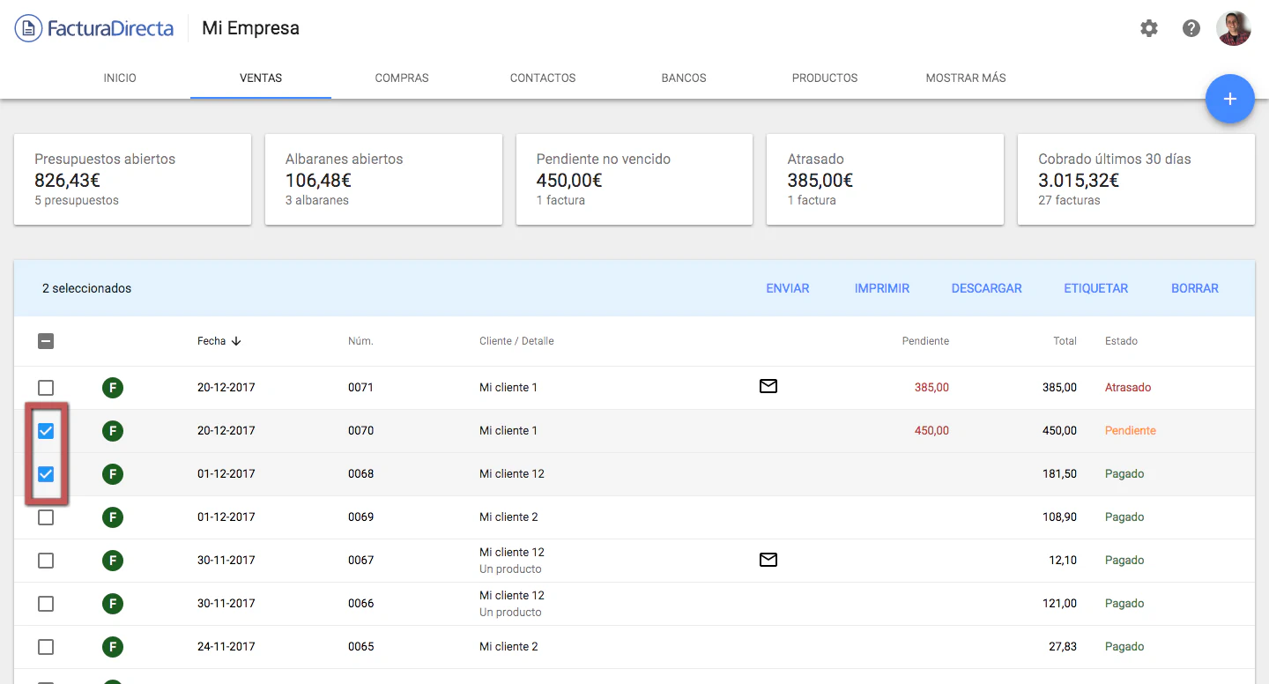The height and width of the screenshot is (684, 1269).
Task: Select the checkbox for invoice 0071
Action: click(46, 388)
